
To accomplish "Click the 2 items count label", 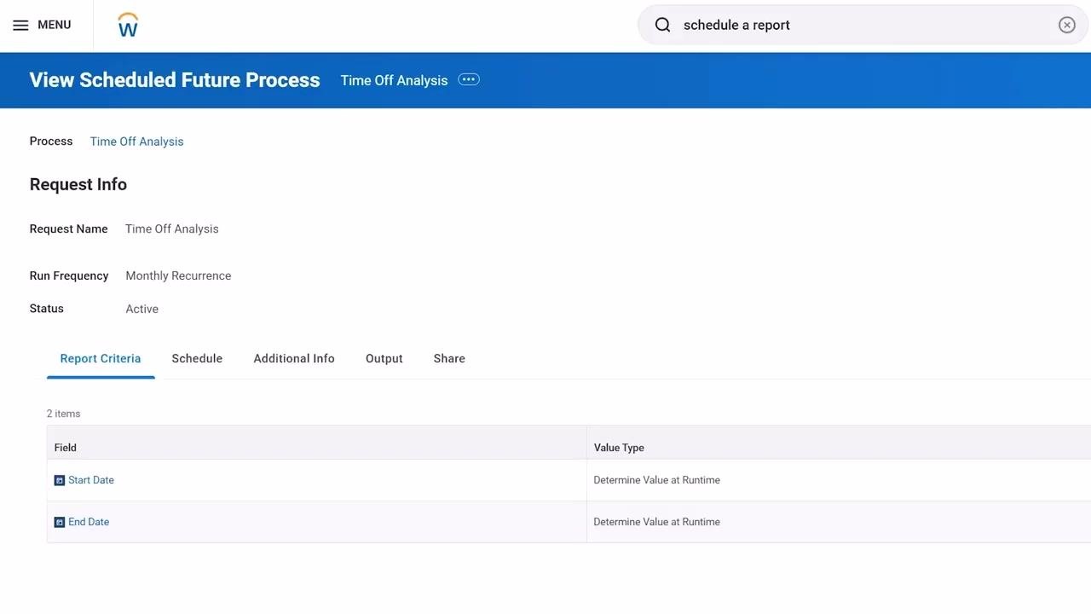I will pyautogui.click(x=64, y=414).
